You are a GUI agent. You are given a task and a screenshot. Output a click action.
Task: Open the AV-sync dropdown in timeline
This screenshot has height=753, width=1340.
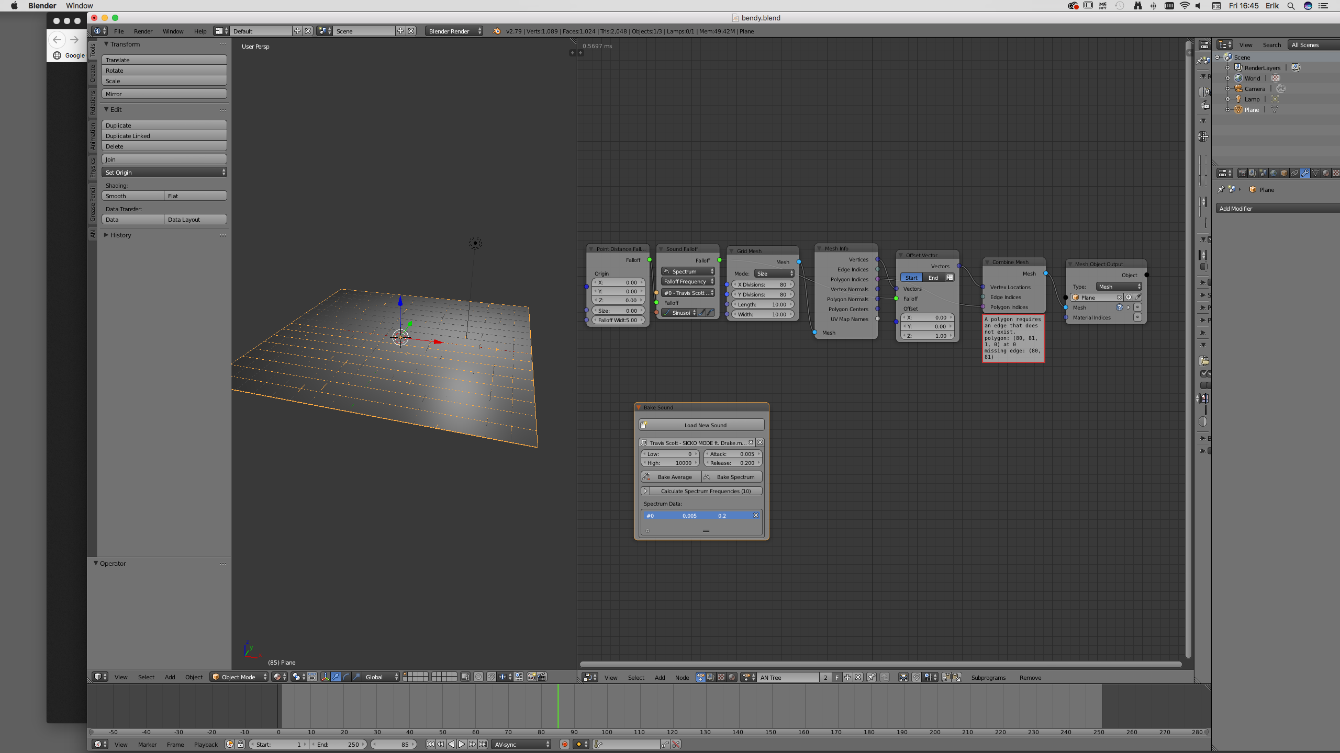pyautogui.click(x=521, y=744)
